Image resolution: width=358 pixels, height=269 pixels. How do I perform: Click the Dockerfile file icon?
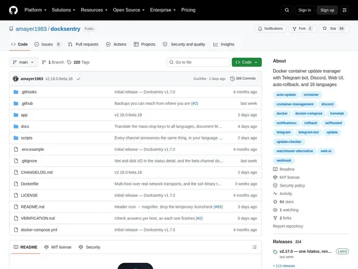16,184
